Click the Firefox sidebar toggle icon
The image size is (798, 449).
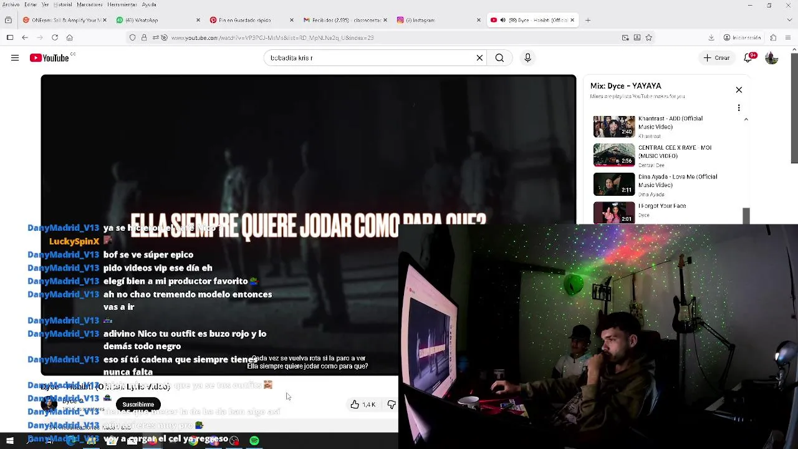10,37
